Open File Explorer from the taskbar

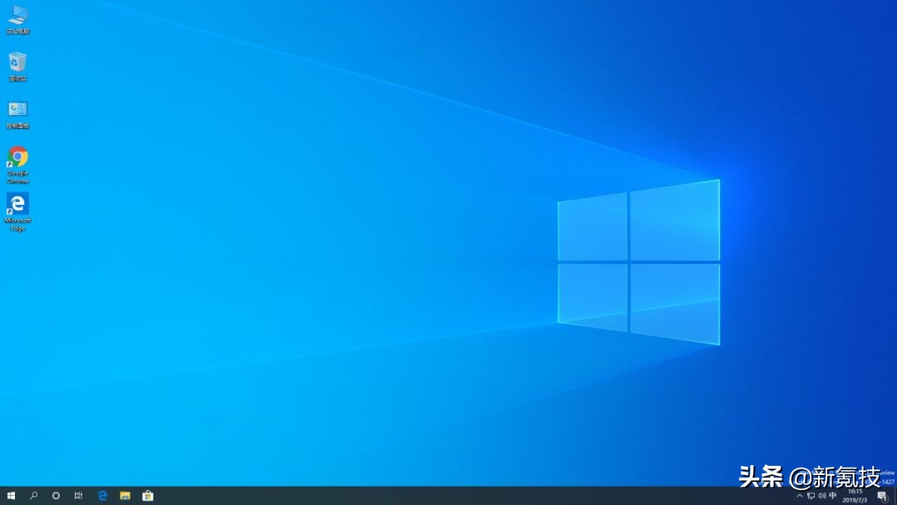(x=125, y=495)
